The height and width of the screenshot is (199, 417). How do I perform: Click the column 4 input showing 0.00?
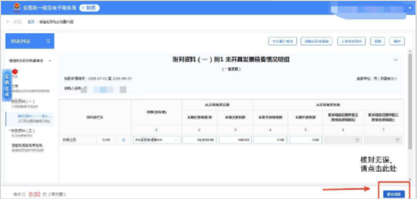pyautogui.click(x=270, y=140)
